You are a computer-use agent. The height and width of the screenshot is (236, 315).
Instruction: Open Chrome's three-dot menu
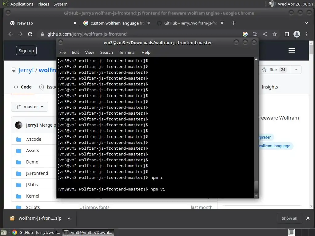307,34
